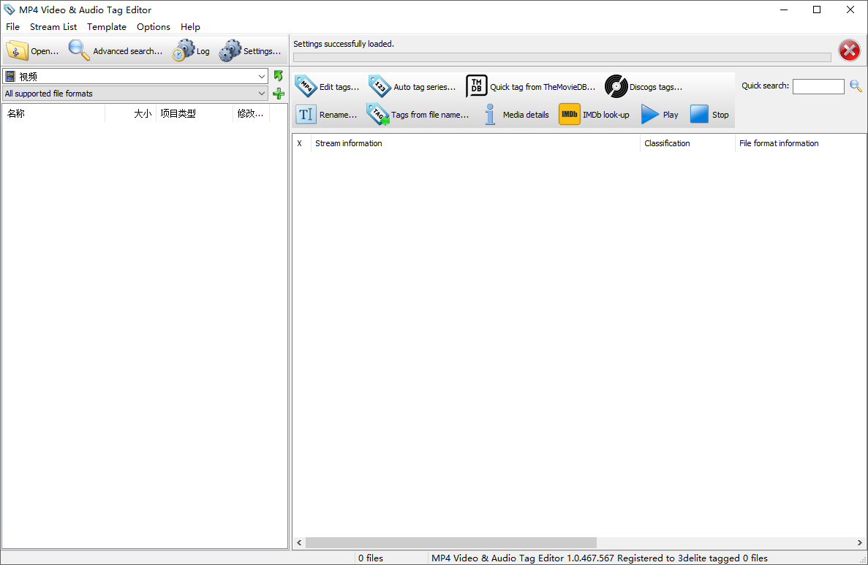This screenshot has height=565, width=868.
Task: Click the app icon in title bar
Action: pyautogui.click(x=9, y=10)
